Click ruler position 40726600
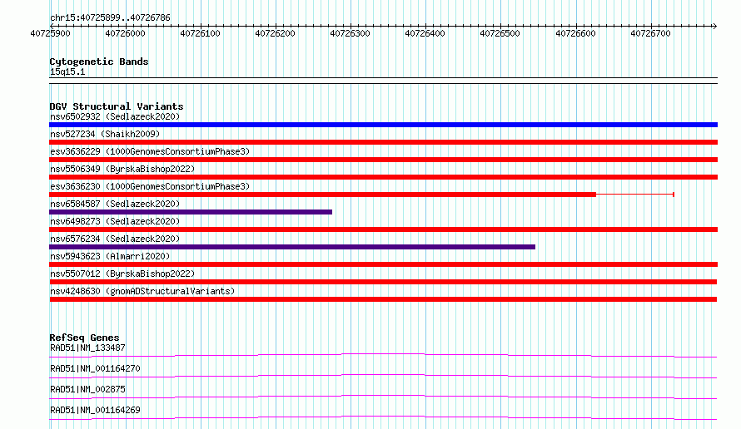 pos(575,33)
